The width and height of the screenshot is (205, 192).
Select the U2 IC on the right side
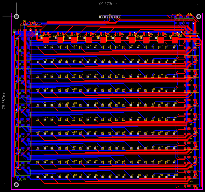[x=191, y=53]
